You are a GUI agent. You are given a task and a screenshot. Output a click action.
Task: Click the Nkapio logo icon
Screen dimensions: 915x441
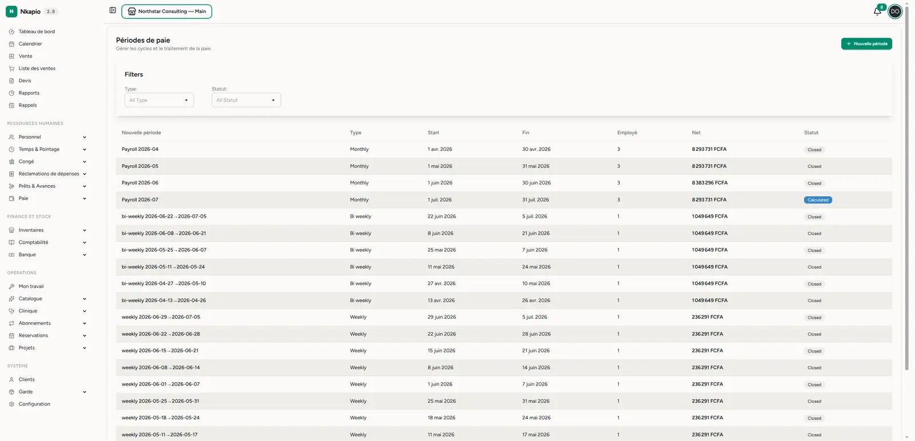tap(11, 11)
